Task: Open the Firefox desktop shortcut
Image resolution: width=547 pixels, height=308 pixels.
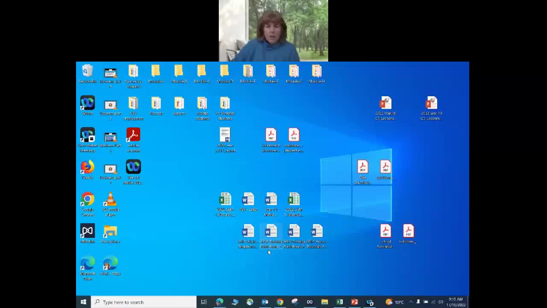Action: [87, 168]
